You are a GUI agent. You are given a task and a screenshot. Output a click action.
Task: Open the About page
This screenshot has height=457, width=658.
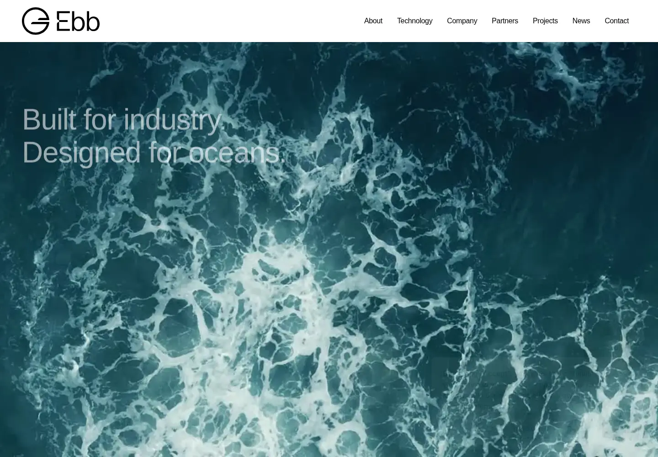point(373,21)
